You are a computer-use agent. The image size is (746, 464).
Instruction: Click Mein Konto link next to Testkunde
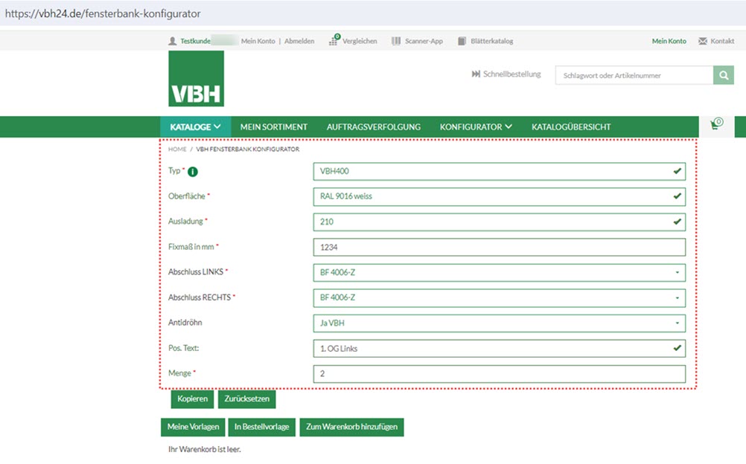pos(258,42)
